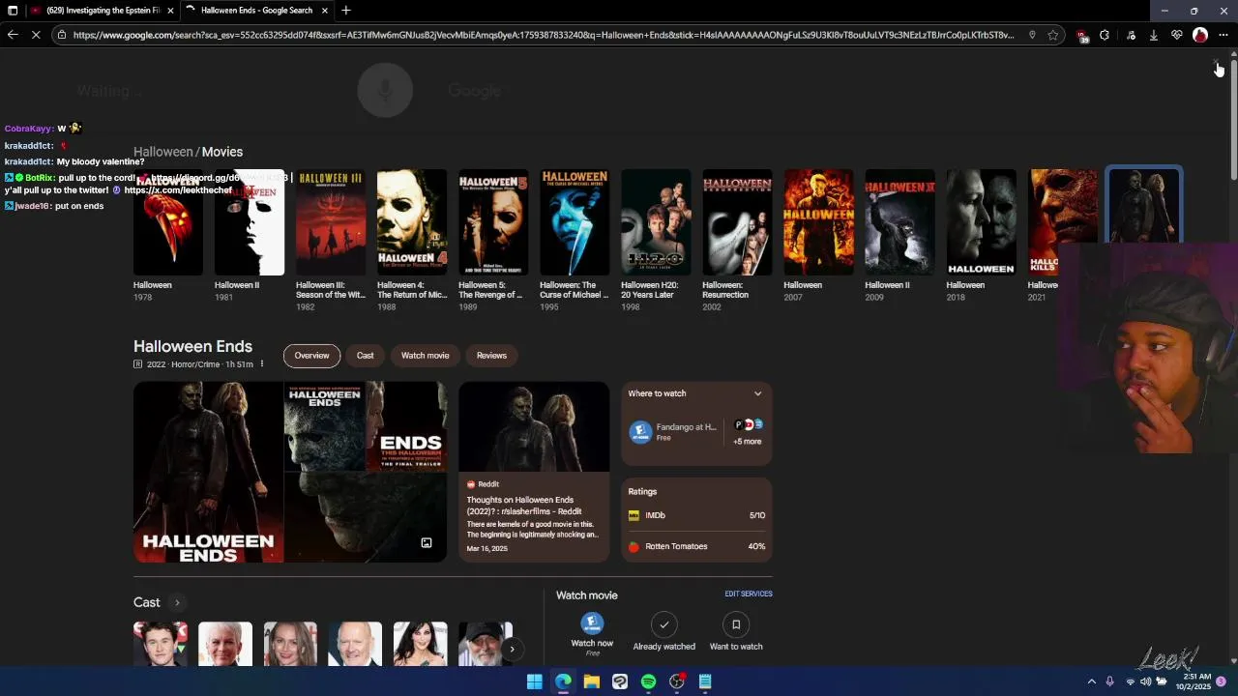
Task: Select Halloween: The Curse of Michael poster
Action: point(575,222)
